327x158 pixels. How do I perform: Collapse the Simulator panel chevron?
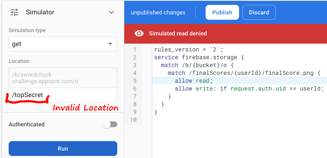tap(111, 12)
